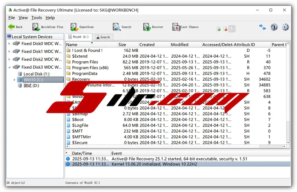Screen dimensions: 297x192
Task: Select the $Secure file row
Action: click(176, 143)
